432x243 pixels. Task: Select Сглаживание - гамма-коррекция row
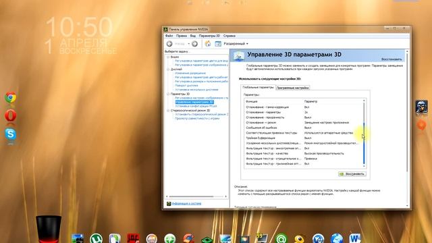pos(303,107)
